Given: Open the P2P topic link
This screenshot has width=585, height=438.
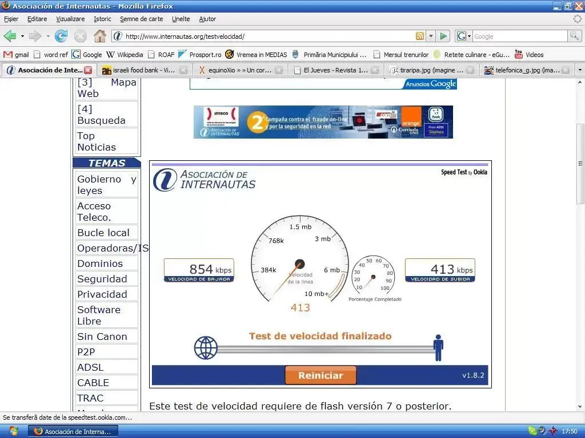Looking at the screenshot, I should pyautogui.click(x=86, y=352).
